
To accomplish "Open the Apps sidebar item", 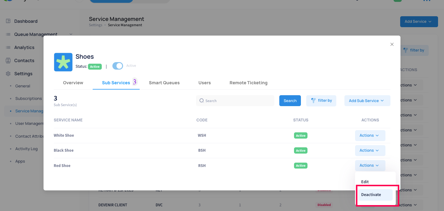I will point(20,161).
